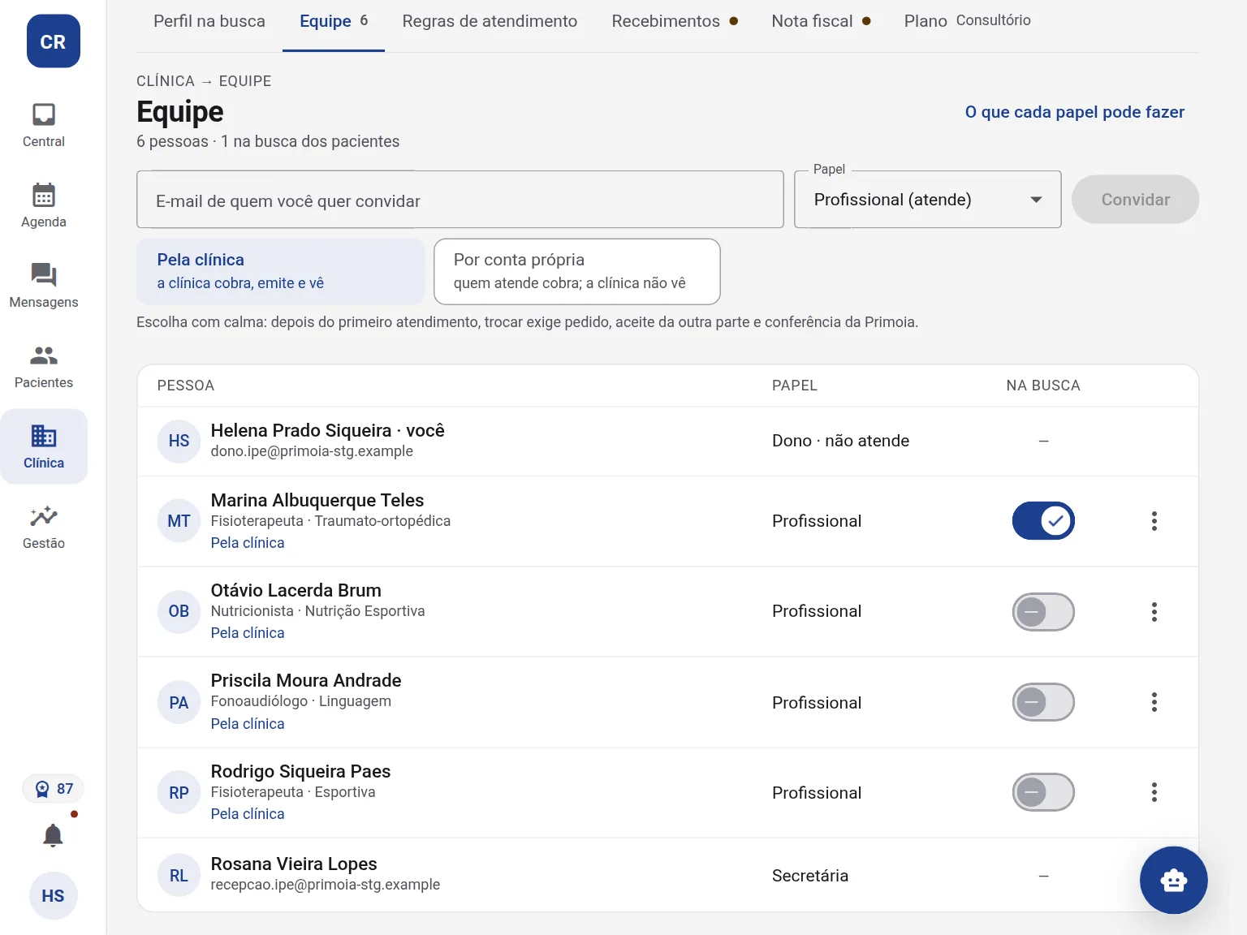The height and width of the screenshot is (935, 1247).
Task: Click the CR clinic logo
Action: (54, 41)
